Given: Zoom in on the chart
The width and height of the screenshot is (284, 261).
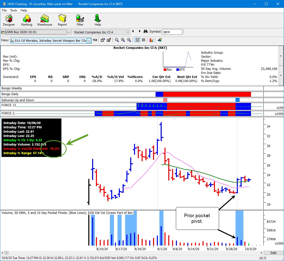Looking at the screenshot, I should pos(123,40).
